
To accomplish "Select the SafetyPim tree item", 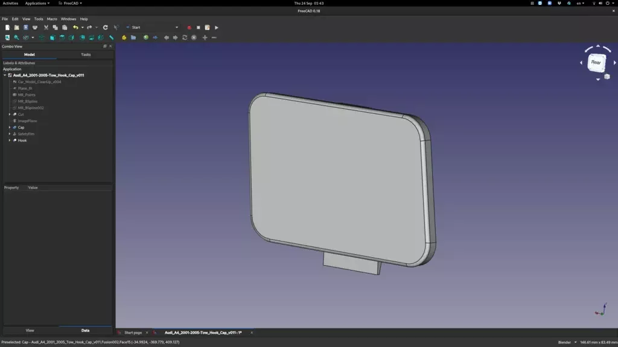I will tap(25, 134).
